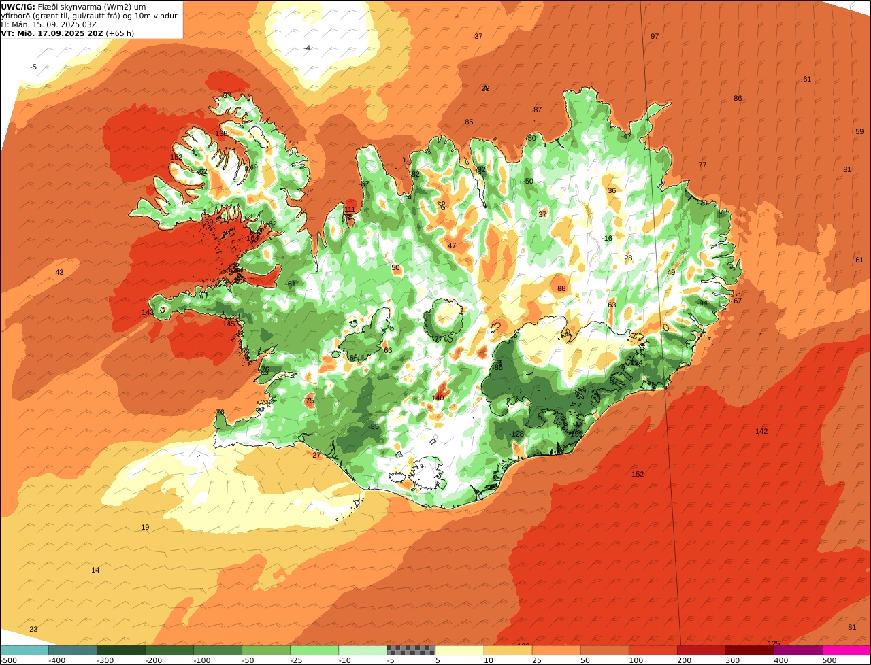871x665 pixels.
Task: Pick the golden yellow 10 to 25 swatch
Action: click(508, 650)
